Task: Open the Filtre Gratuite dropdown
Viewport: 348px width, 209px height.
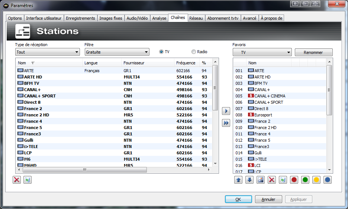Action: point(117,52)
